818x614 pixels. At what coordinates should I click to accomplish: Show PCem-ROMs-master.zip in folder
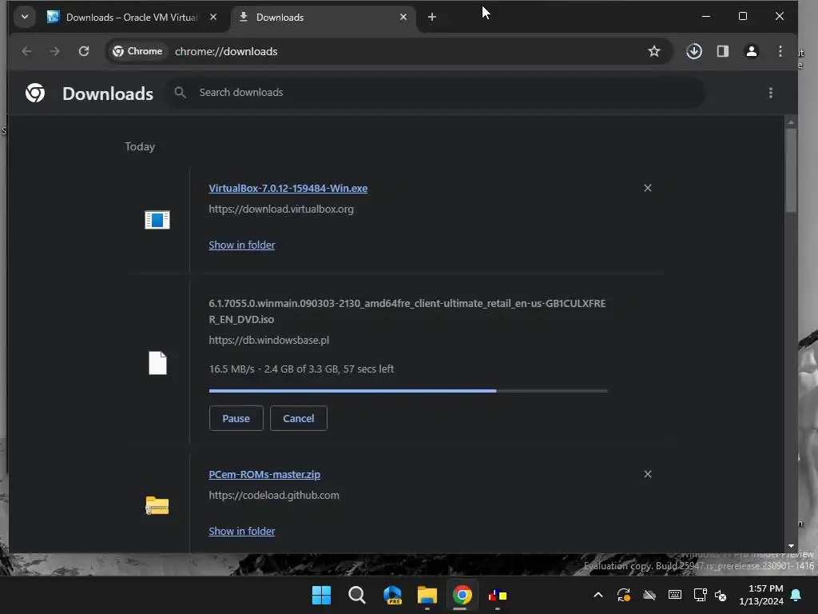[241, 531]
